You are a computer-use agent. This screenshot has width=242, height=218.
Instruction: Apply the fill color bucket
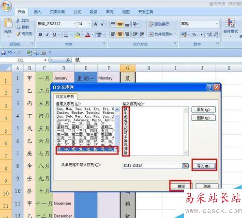coord(77,34)
